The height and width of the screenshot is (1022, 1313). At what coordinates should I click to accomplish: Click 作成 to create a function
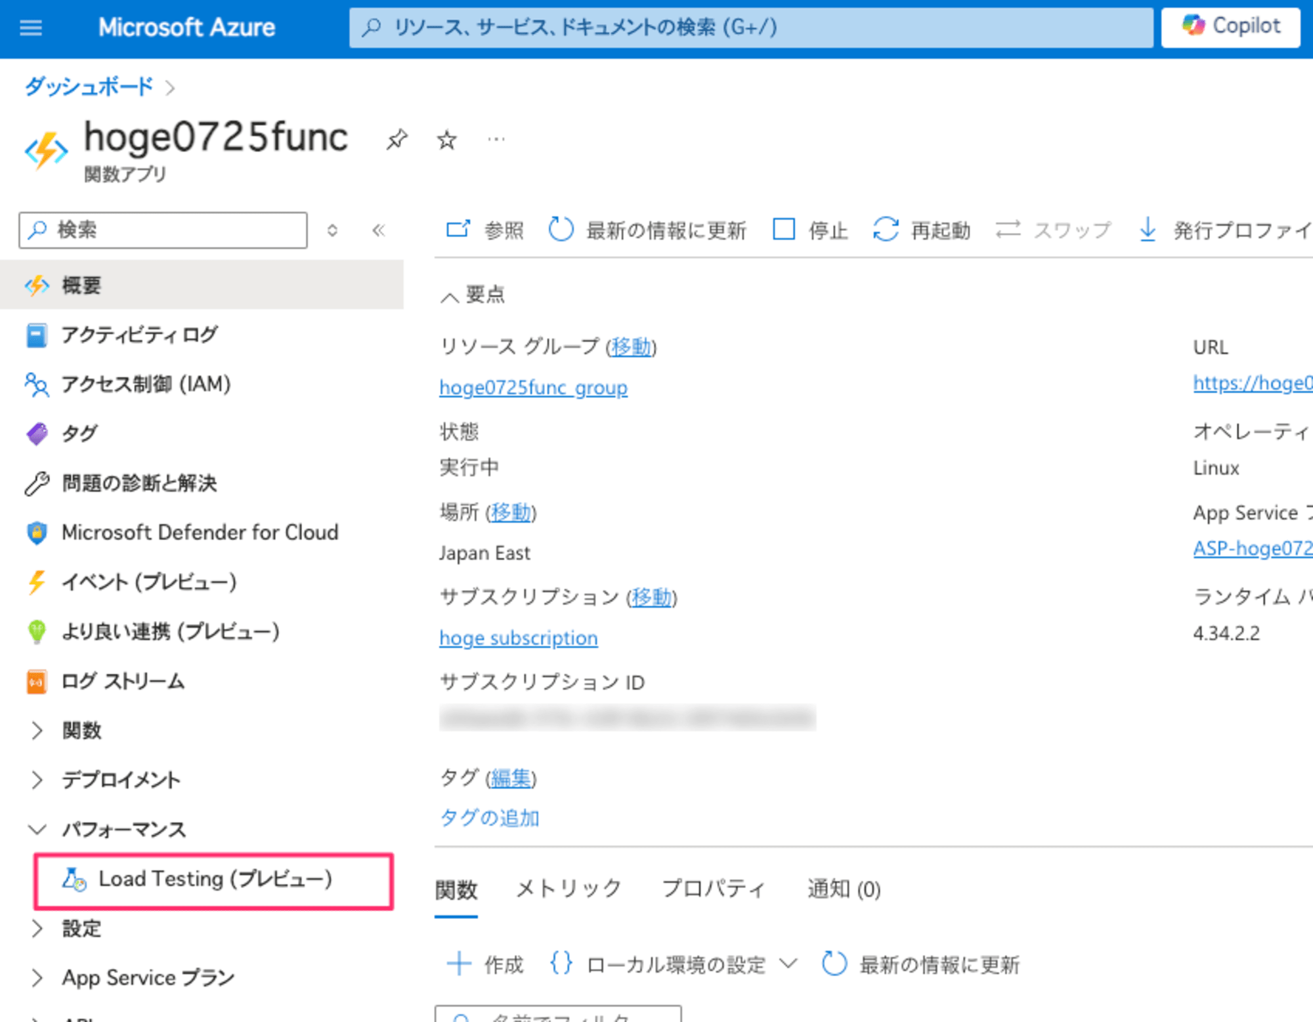[485, 964]
